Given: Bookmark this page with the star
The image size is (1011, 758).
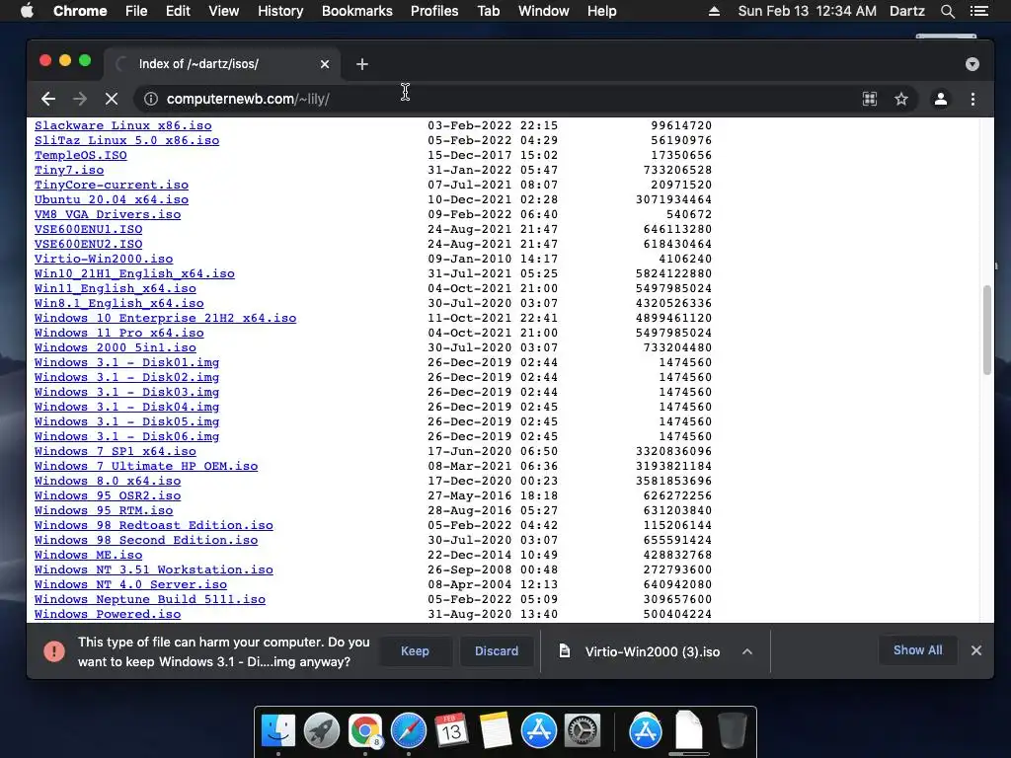Looking at the screenshot, I should point(901,99).
